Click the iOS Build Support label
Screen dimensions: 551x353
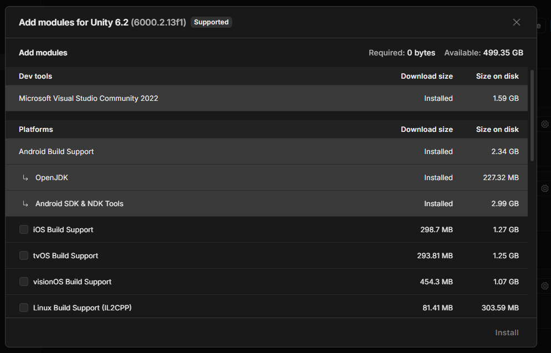click(63, 229)
